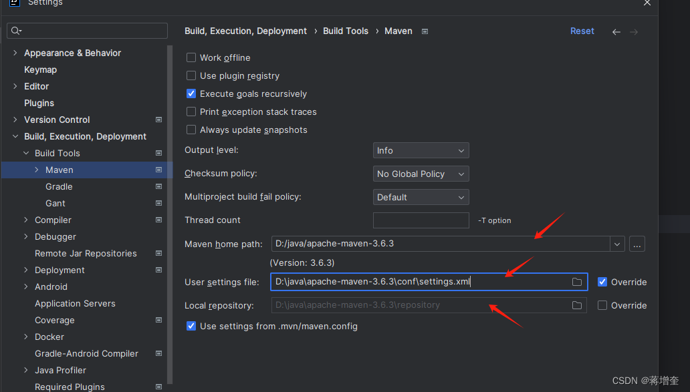Open Multiproject build fail policy dropdown

coord(421,197)
